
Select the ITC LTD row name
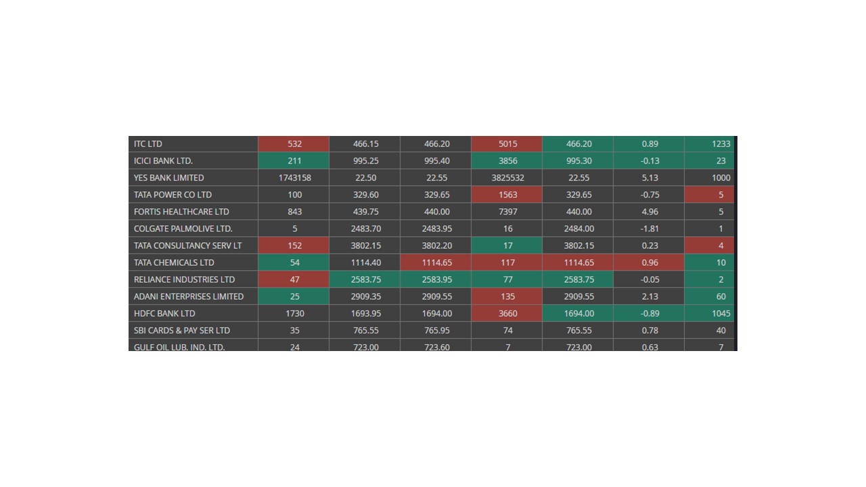[x=148, y=144]
